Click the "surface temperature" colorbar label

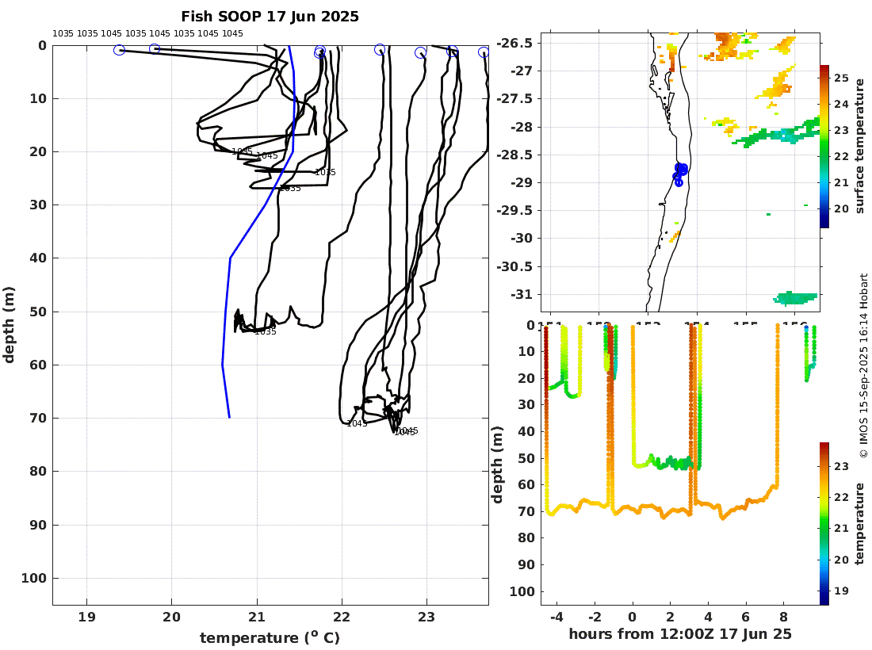tap(860, 146)
